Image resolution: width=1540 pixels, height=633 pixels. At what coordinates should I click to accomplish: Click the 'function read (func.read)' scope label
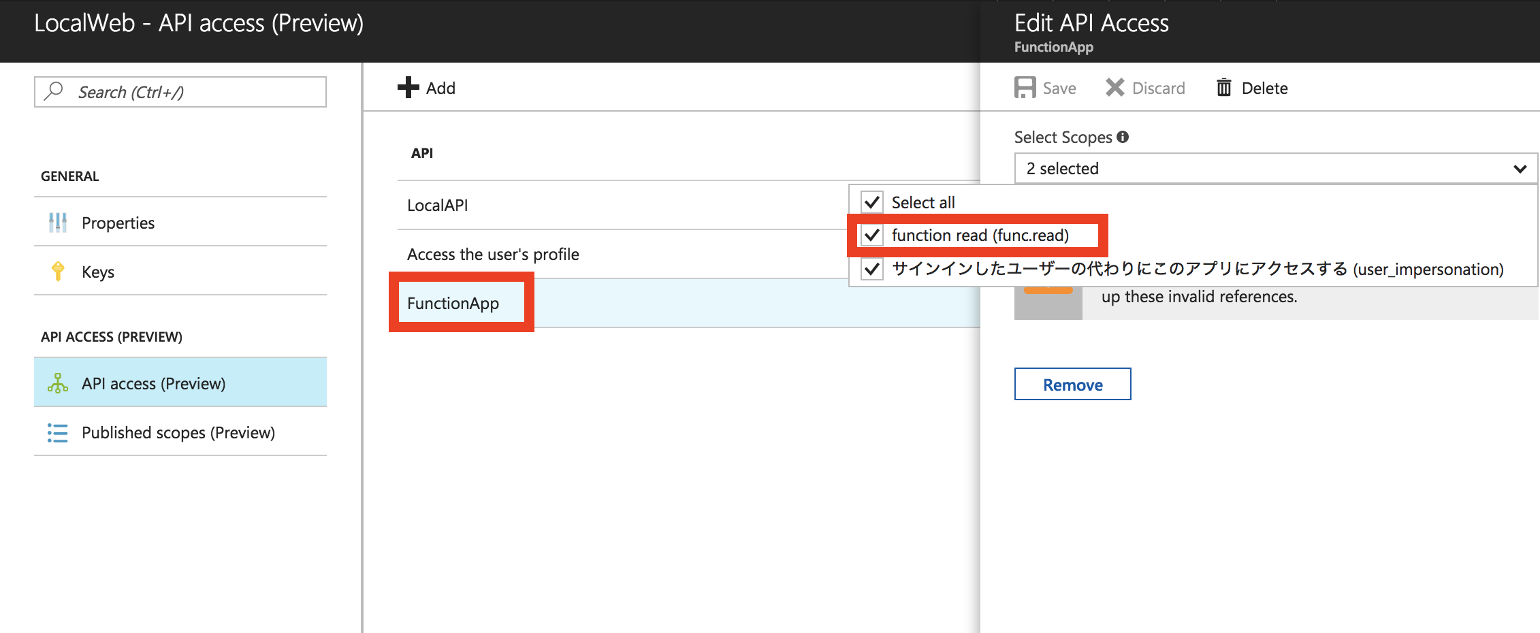(980, 235)
